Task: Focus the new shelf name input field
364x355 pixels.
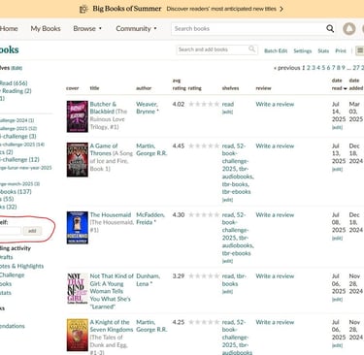Action: [11, 231]
